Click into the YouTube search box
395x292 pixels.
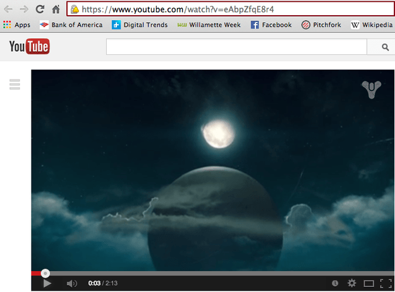[x=236, y=47]
